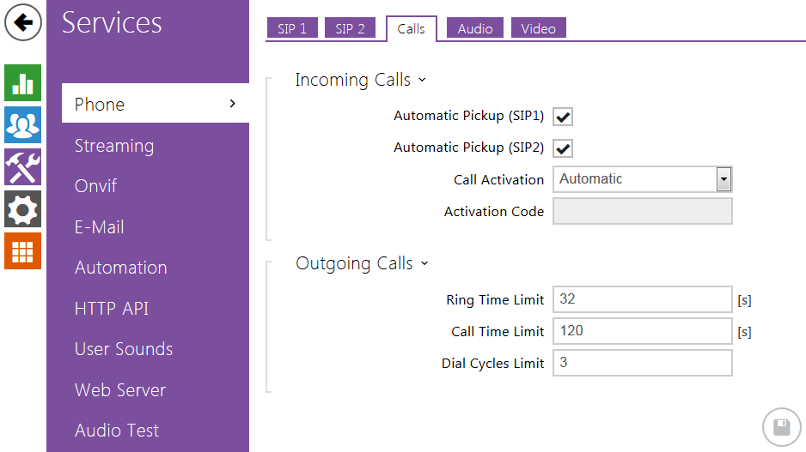Toggle Automatic Pickup (SIP2) checkbox
806x452 pixels.
[x=563, y=148]
